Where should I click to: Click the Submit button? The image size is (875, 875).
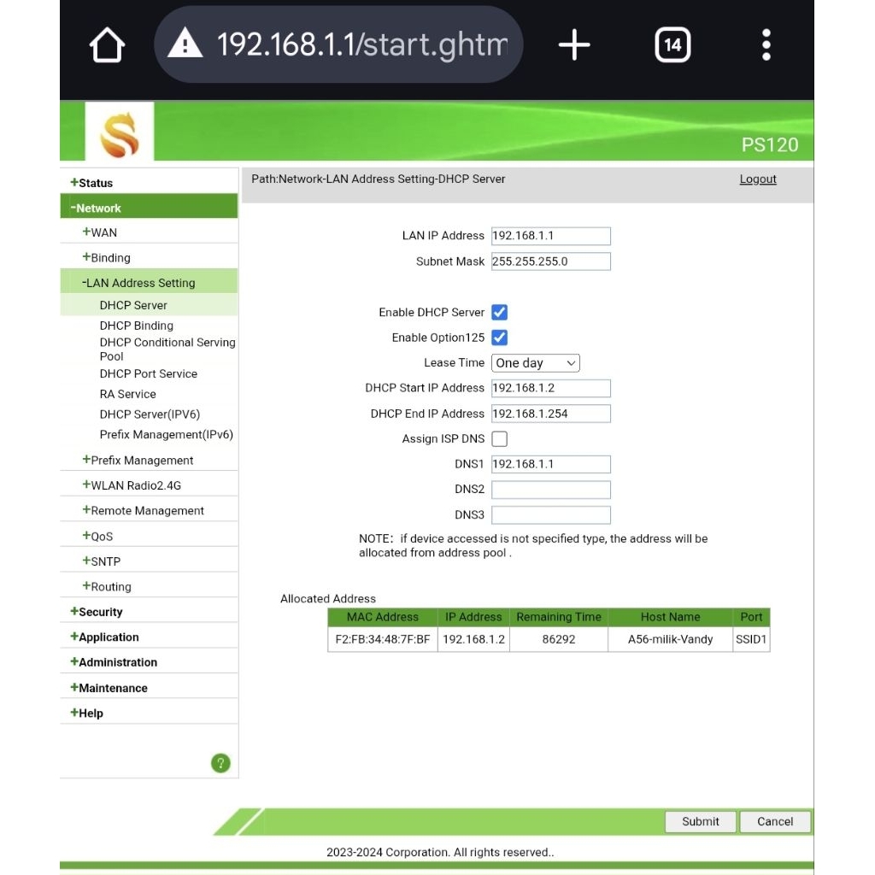[701, 821]
